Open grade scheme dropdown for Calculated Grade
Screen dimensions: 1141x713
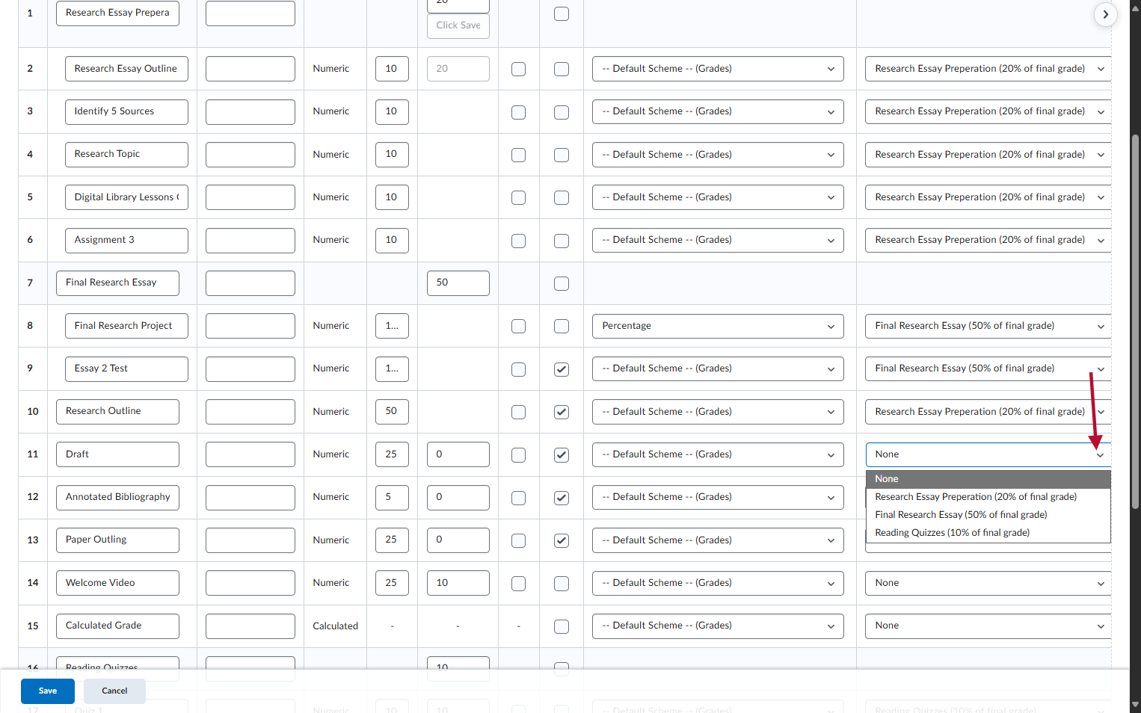click(718, 626)
